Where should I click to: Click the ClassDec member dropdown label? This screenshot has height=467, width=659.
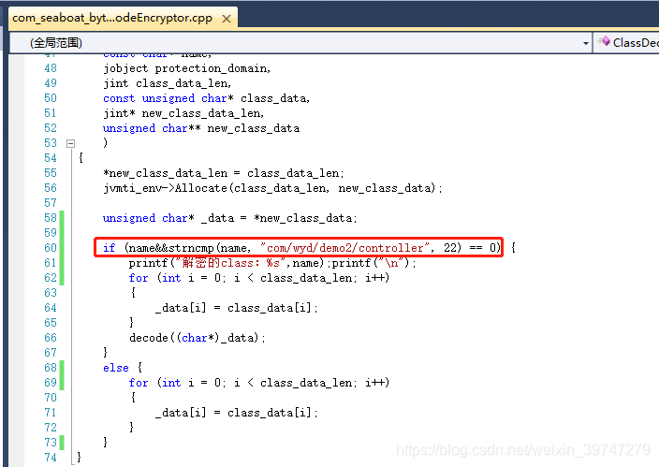point(636,42)
